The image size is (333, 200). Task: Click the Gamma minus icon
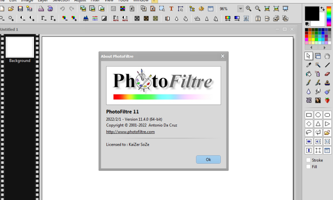pos(44,19)
